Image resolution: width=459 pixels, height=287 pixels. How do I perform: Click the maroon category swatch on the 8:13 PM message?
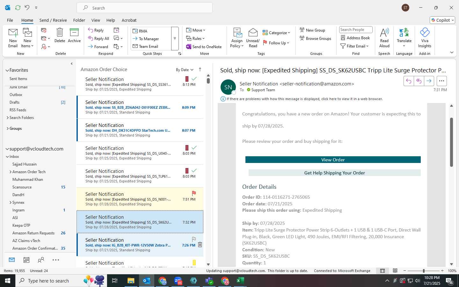187,79
